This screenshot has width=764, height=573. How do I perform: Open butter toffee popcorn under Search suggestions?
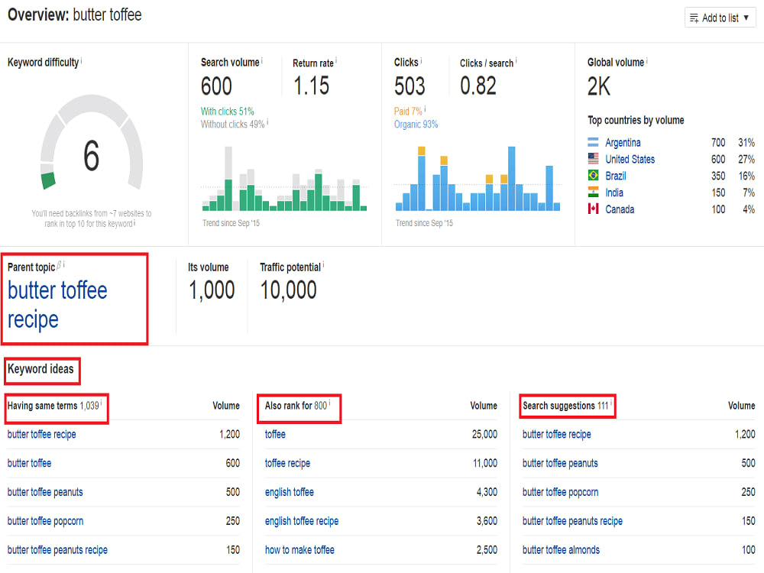pyautogui.click(x=560, y=492)
